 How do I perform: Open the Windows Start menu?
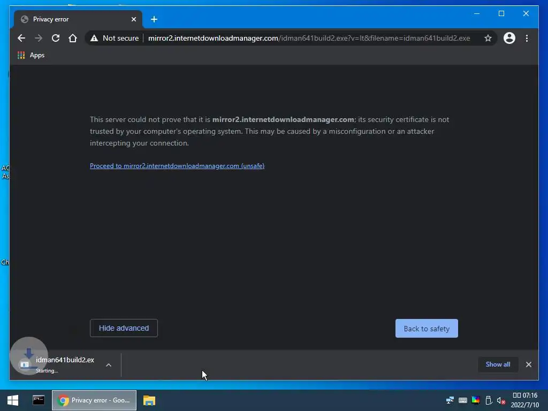pos(13,400)
